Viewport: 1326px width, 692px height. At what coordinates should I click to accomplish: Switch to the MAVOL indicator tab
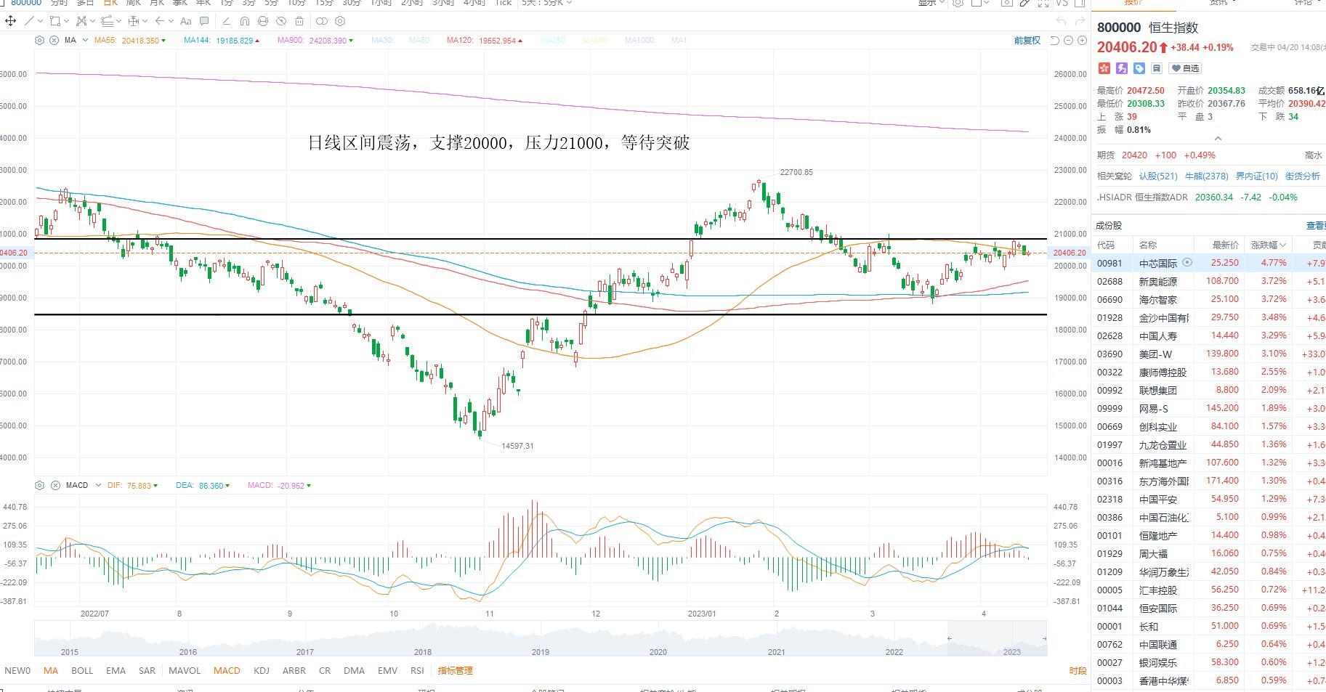click(185, 671)
